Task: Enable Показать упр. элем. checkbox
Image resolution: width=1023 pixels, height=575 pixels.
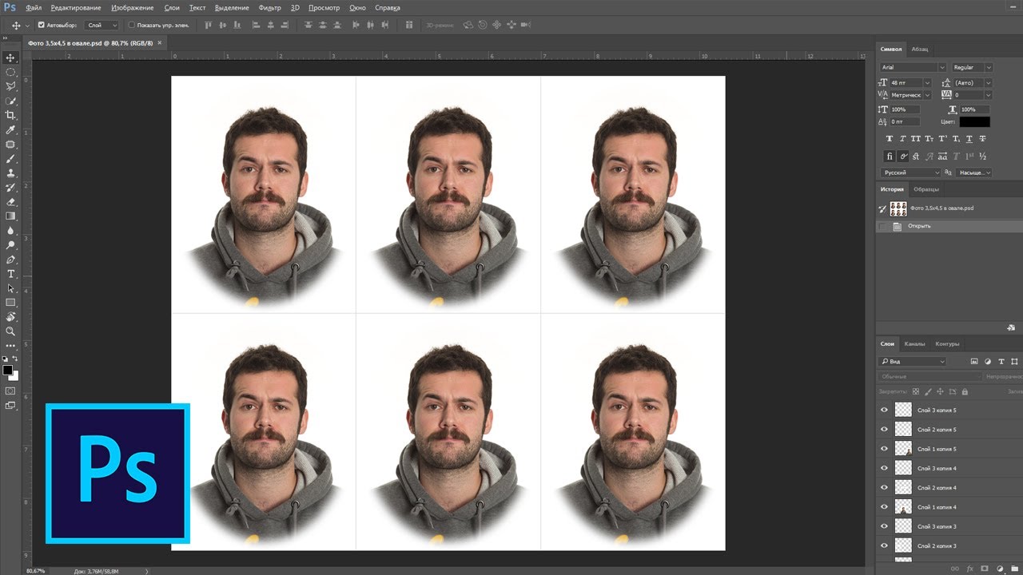Action: [x=132, y=26]
